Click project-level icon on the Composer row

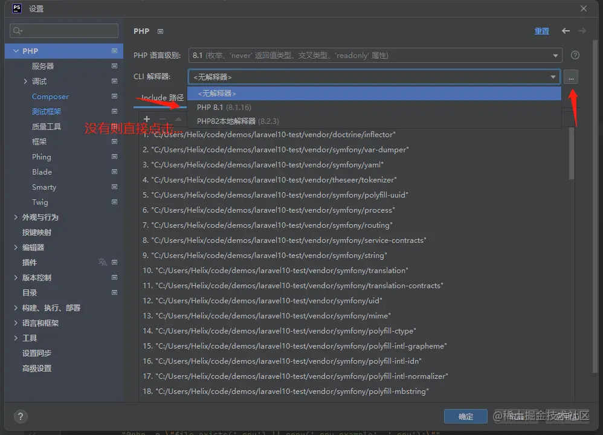(114, 96)
